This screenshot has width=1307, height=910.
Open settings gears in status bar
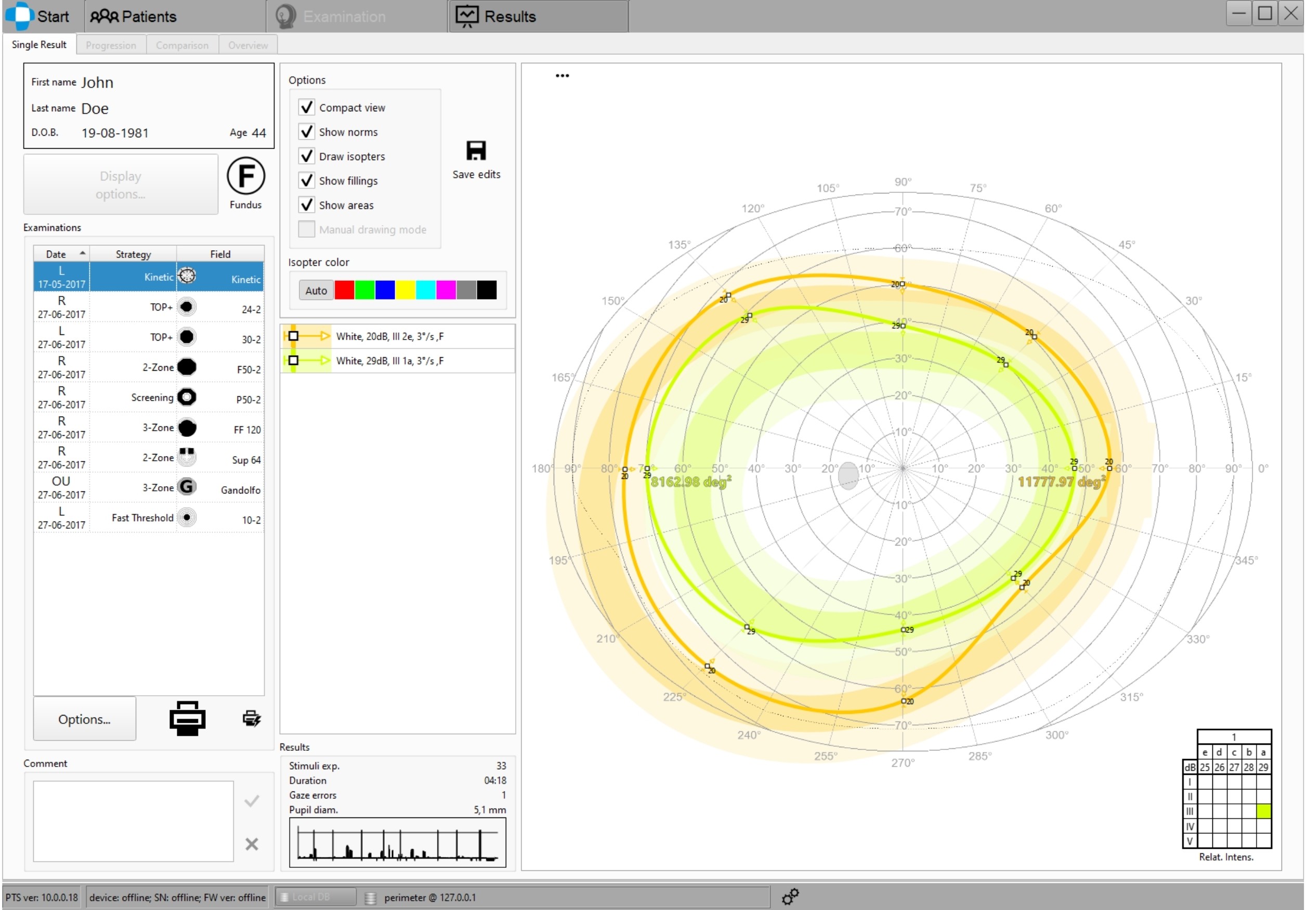point(790,897)
